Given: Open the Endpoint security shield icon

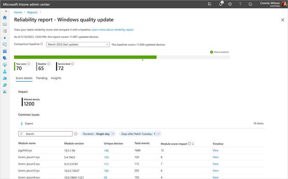Looking at the screenshot, I should click(5, 58).
